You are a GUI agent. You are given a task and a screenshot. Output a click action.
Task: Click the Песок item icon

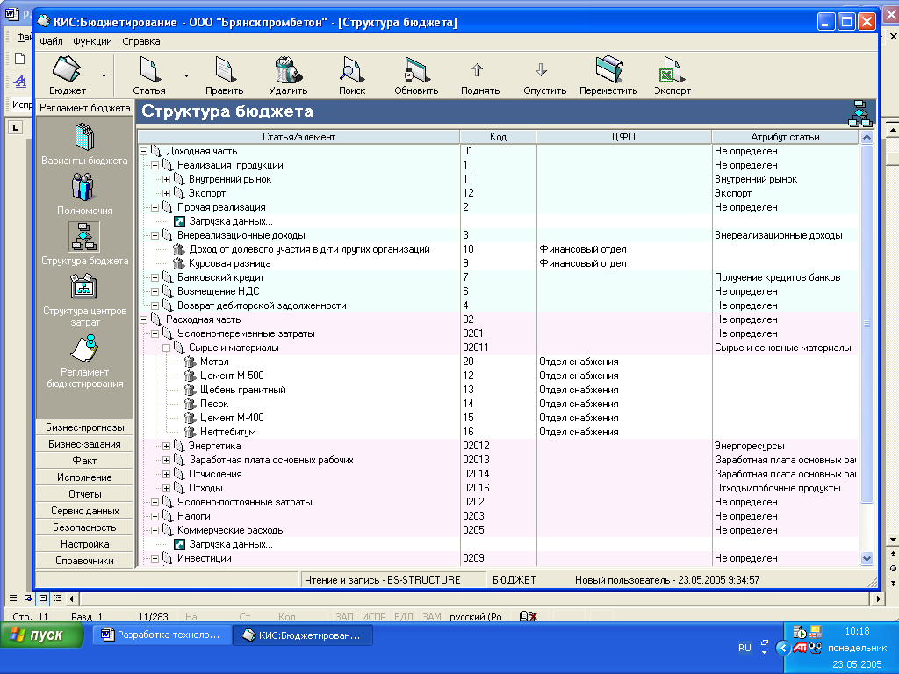click(191, 404)
